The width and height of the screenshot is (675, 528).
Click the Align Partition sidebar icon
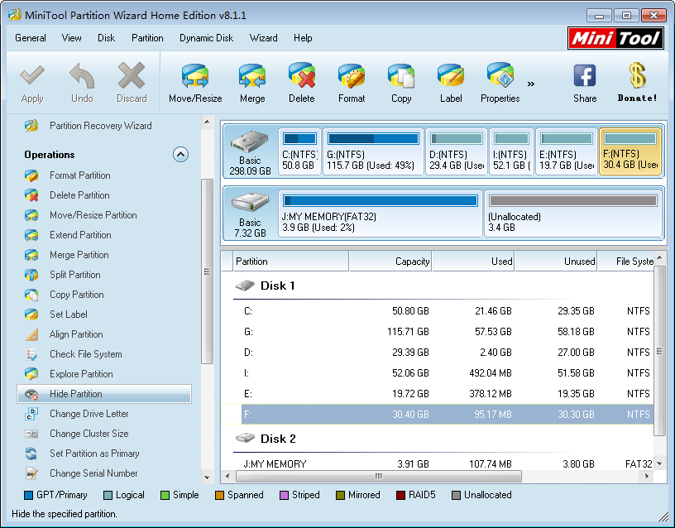click(x=31, y=334)
